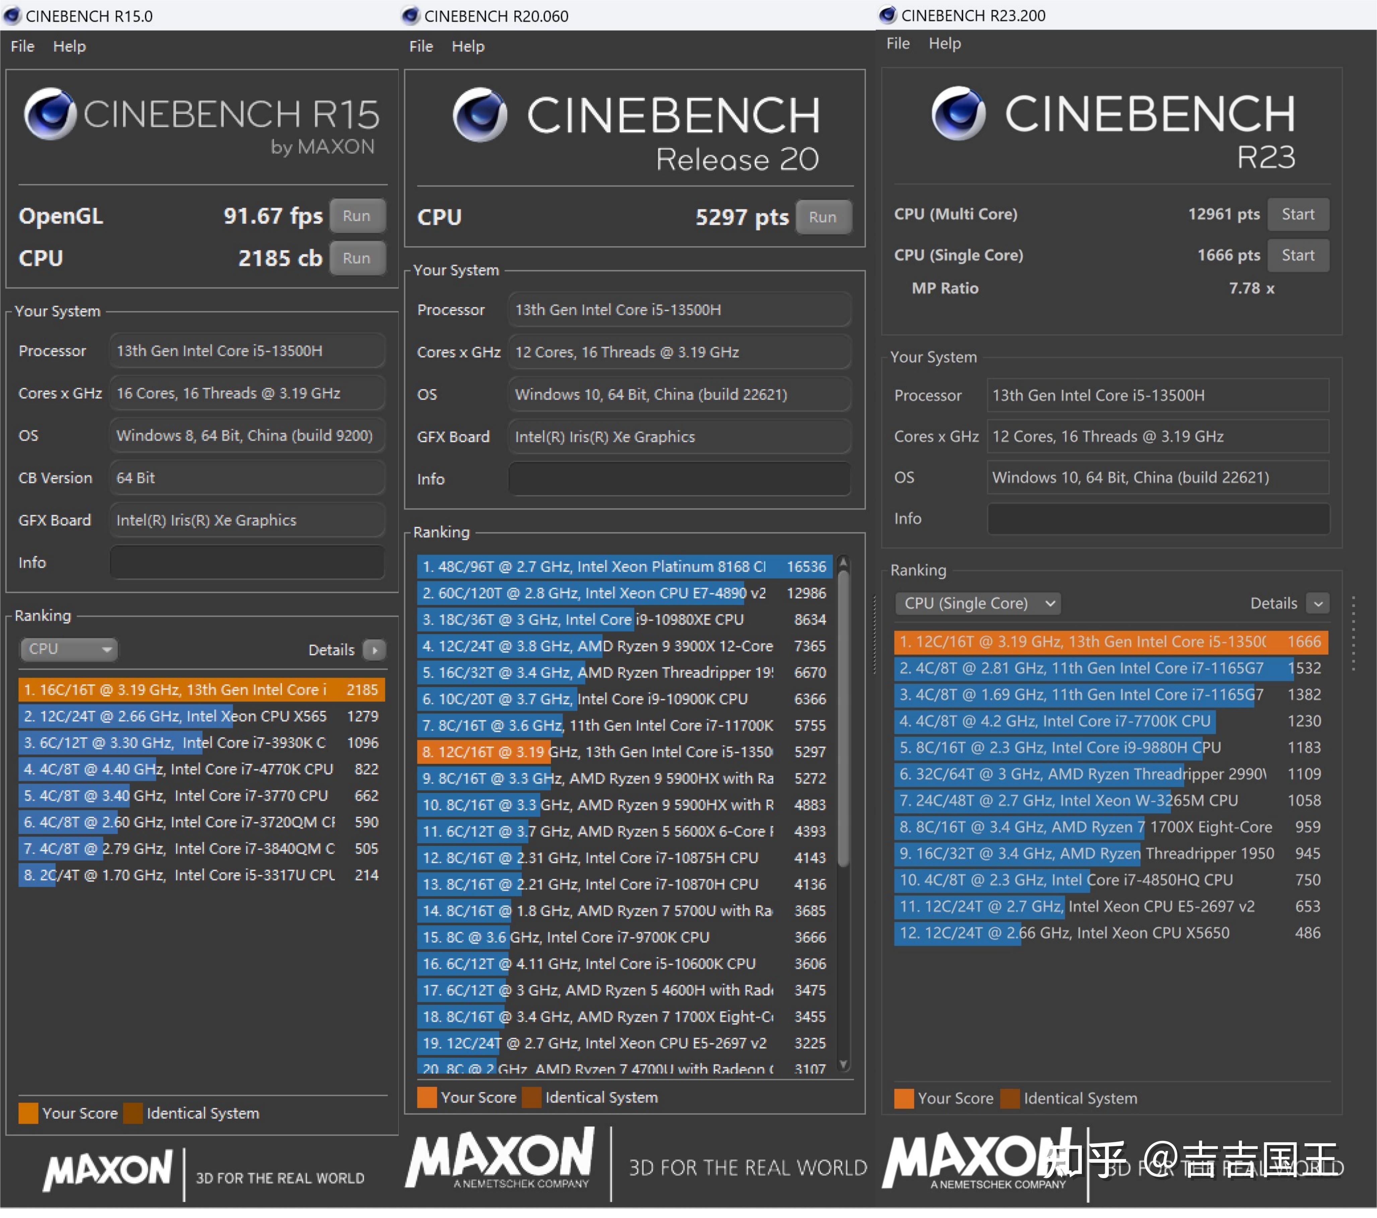
Task: Open Help menu in Cinebench R23
Action: click(x=944, y=44)
